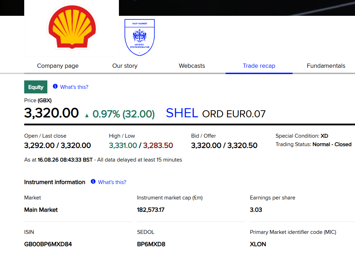Click Trading Status Normal - Closed
Screen dimensions: 355x256
coord(313,145)
